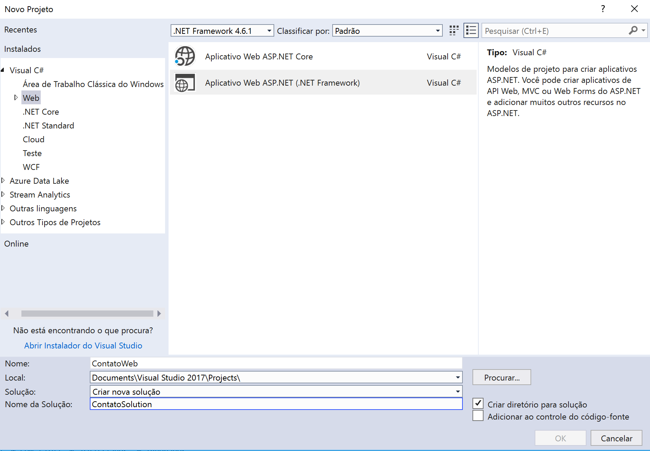Click the tree scrollbar left arrow

(7, 313)
